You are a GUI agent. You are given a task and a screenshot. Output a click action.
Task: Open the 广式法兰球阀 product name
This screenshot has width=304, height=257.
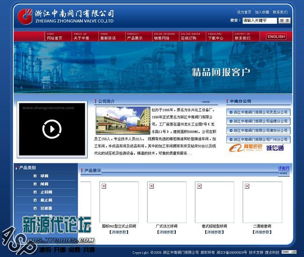pyautogui.click(x=167, y=226)
